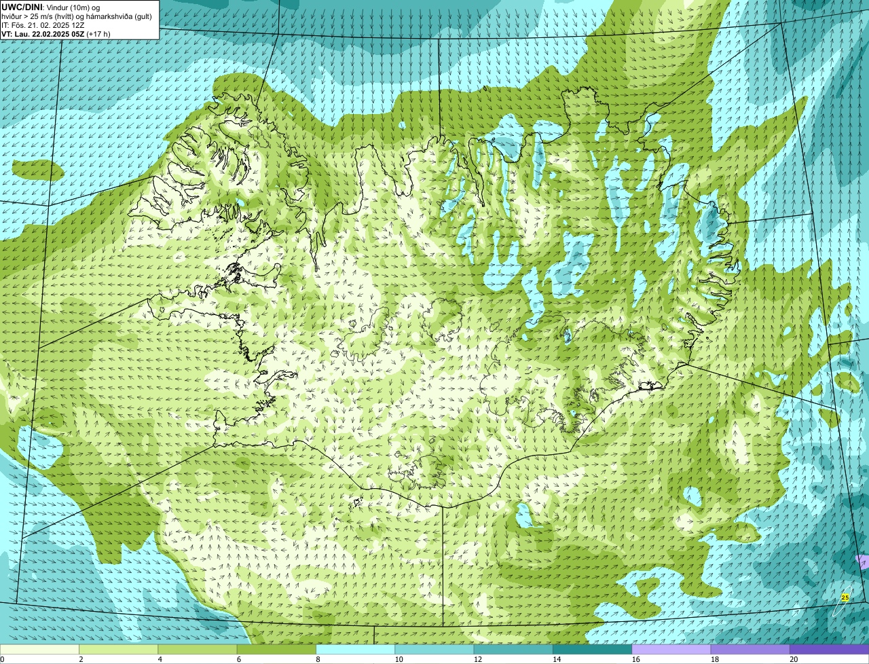Click the '4' label on the color scale

point(160,659)
